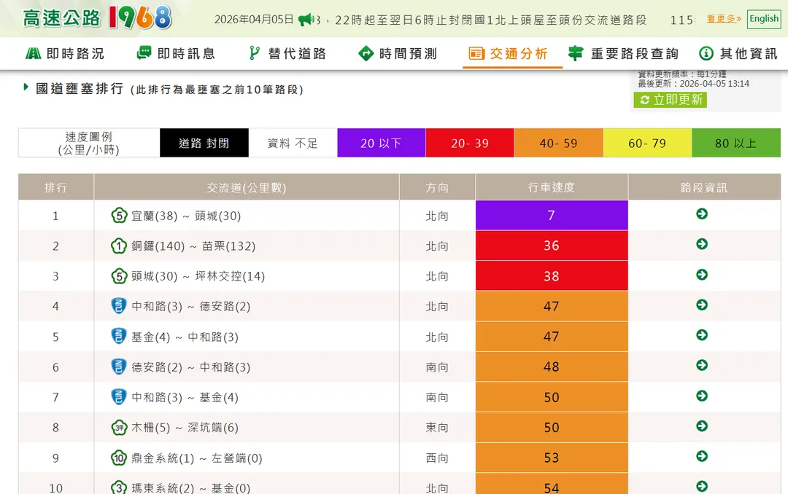The image size is (788, 494).
Task: Open details arrow for 中和路(3)~德安路(2) row
Action: click(702, 305)
